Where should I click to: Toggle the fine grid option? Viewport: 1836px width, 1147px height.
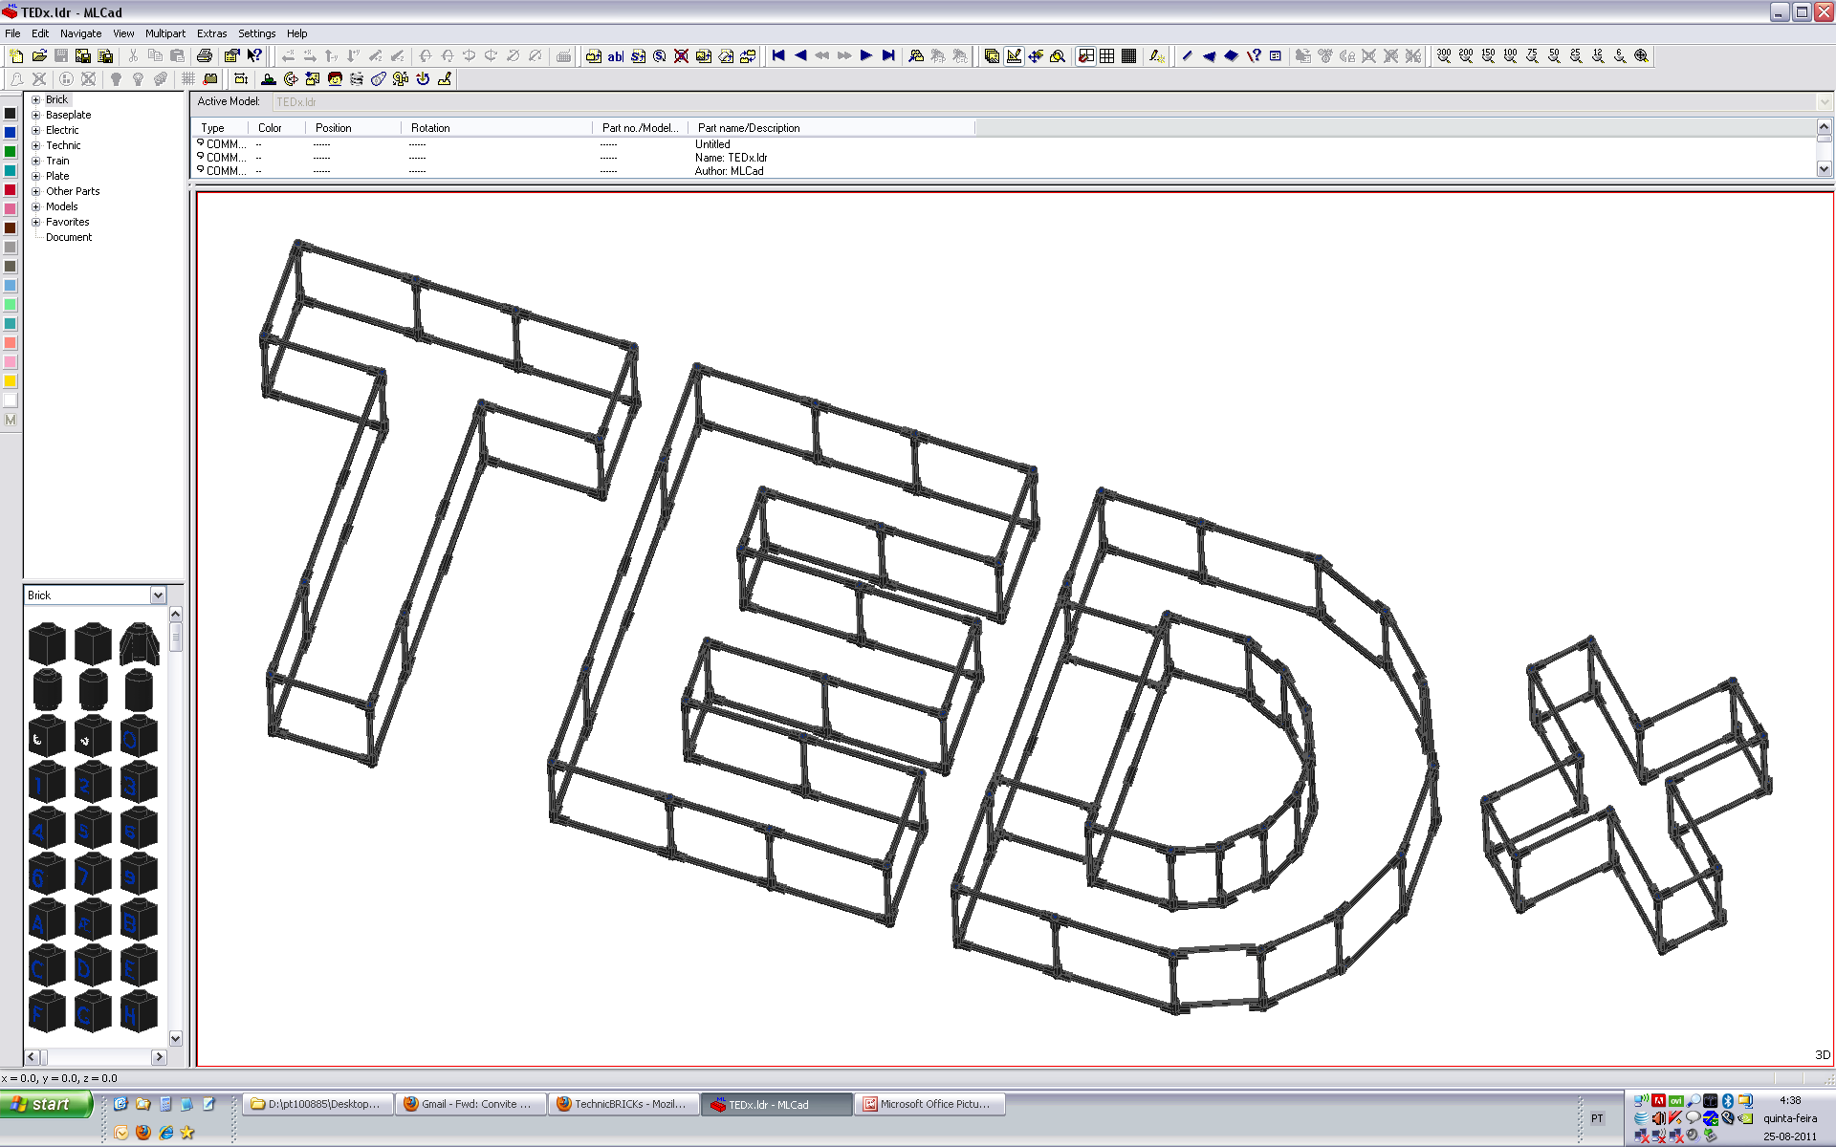pos(1129,56)
